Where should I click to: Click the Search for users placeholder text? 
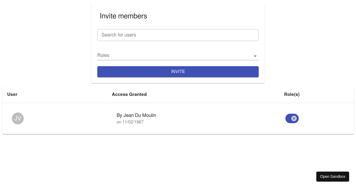point(119,35)
